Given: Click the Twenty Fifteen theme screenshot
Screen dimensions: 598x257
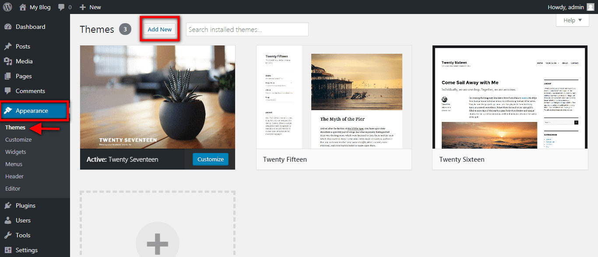Looking at the screenshot, I should (334, 97).
